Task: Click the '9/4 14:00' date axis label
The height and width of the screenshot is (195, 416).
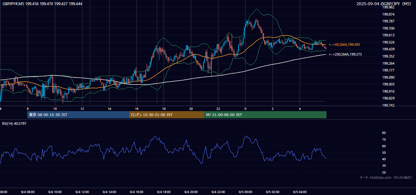Action: [109, 192]
